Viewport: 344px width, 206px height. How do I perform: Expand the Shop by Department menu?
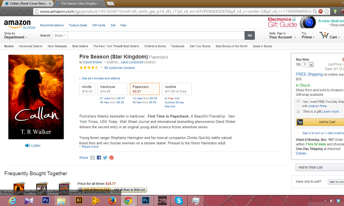pos(16,35)
